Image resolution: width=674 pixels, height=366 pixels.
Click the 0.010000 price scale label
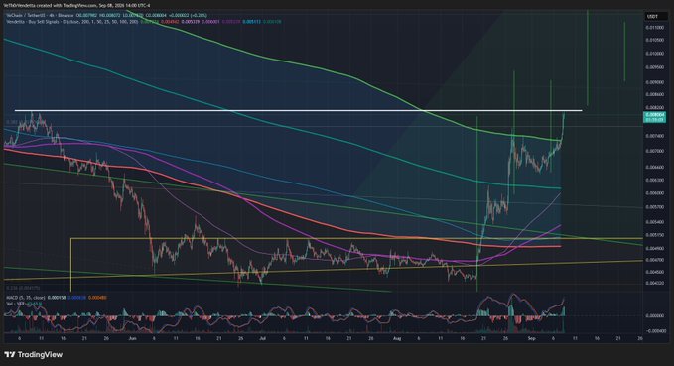654,54
